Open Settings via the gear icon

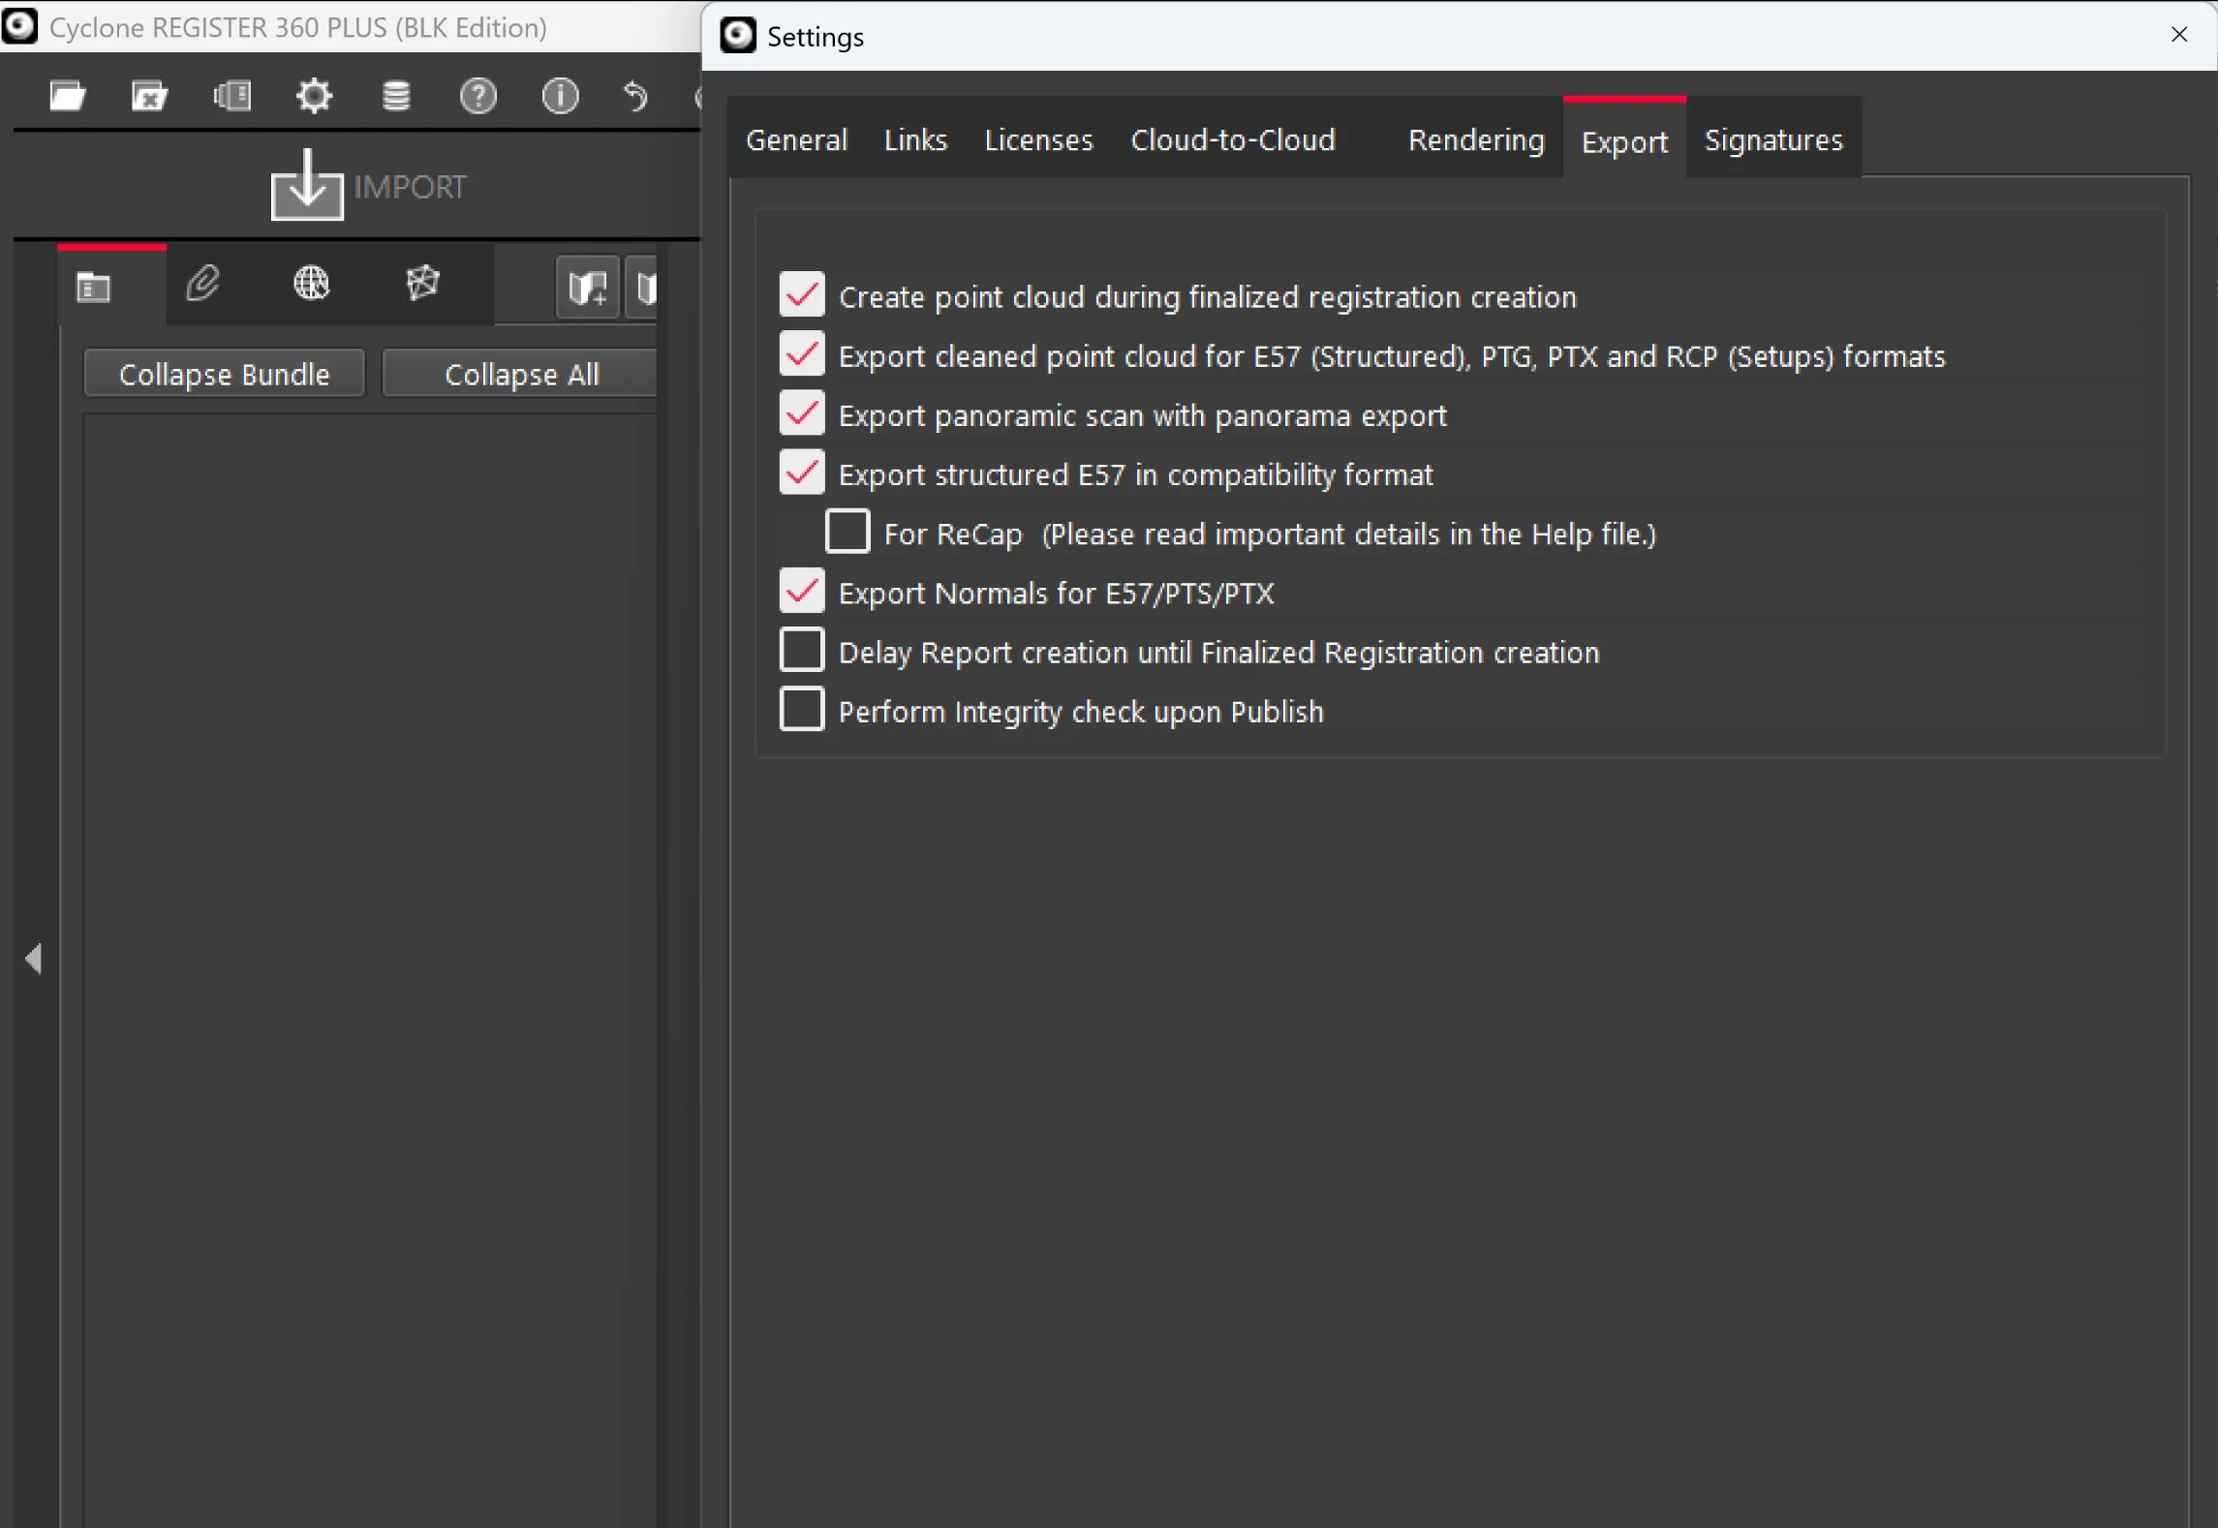314,96
